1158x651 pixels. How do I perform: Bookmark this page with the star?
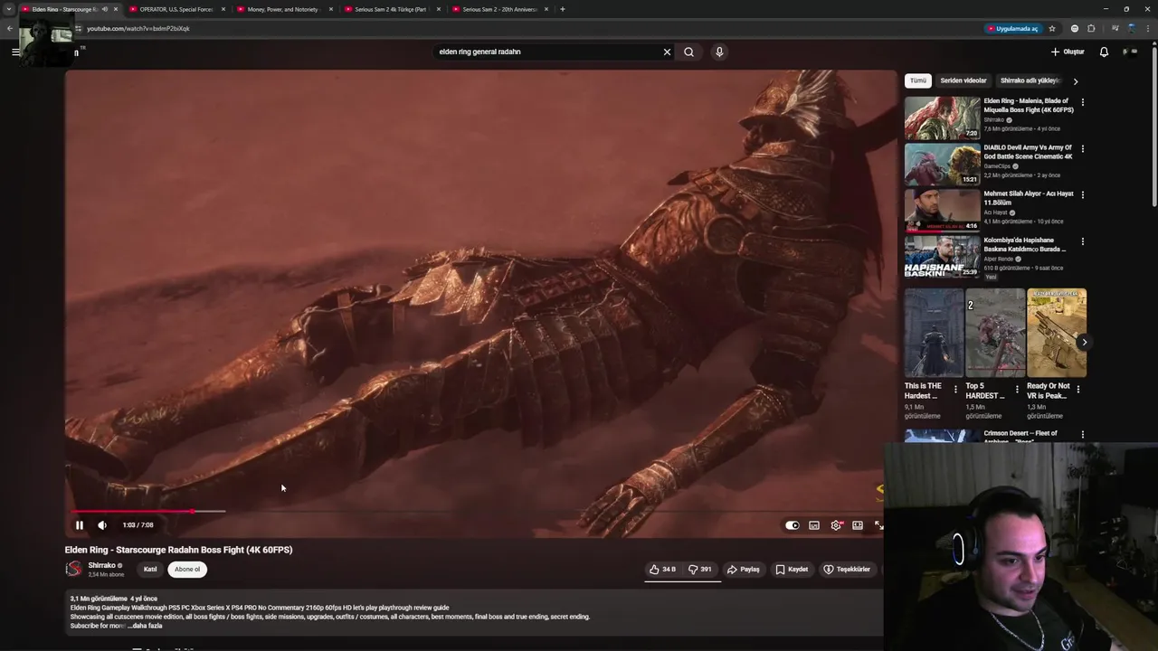[x=1052, y=28]
